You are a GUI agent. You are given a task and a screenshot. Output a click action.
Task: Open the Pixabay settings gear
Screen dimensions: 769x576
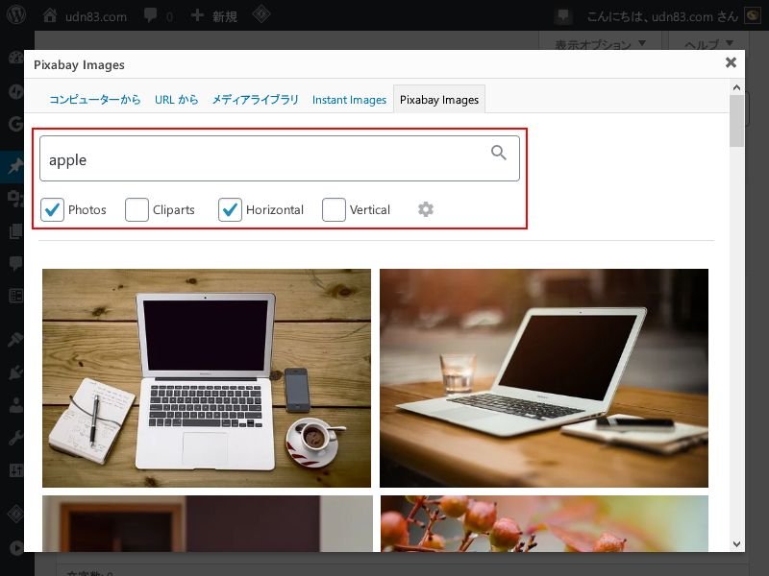426,209
